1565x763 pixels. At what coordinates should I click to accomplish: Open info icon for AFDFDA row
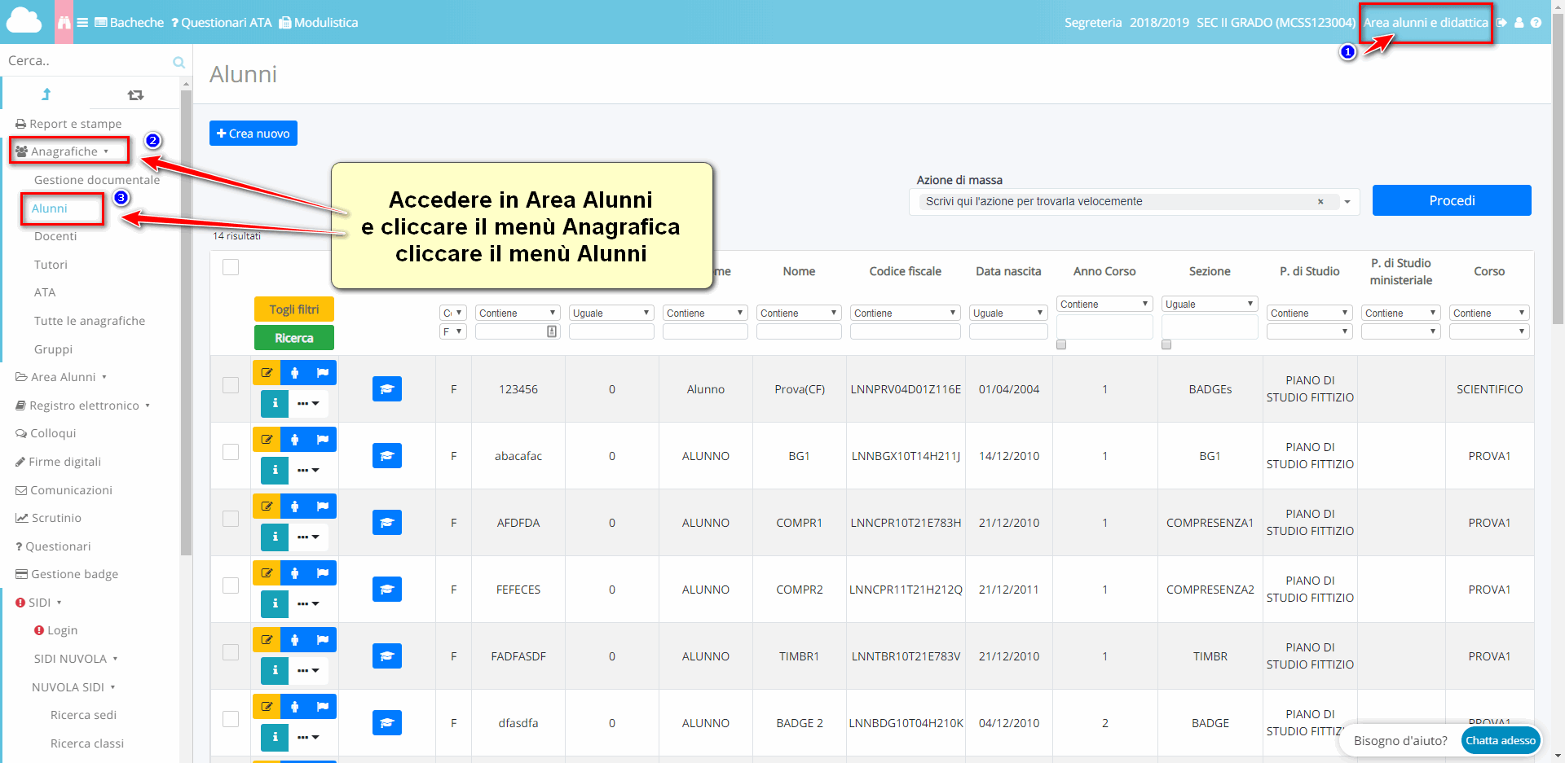[275, 537]
